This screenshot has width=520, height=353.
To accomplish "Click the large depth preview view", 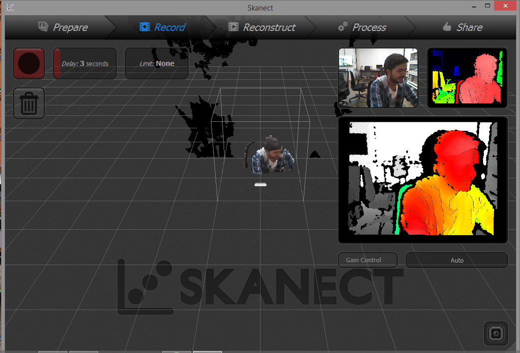I will pyautogui.click(x=423, y=179).
